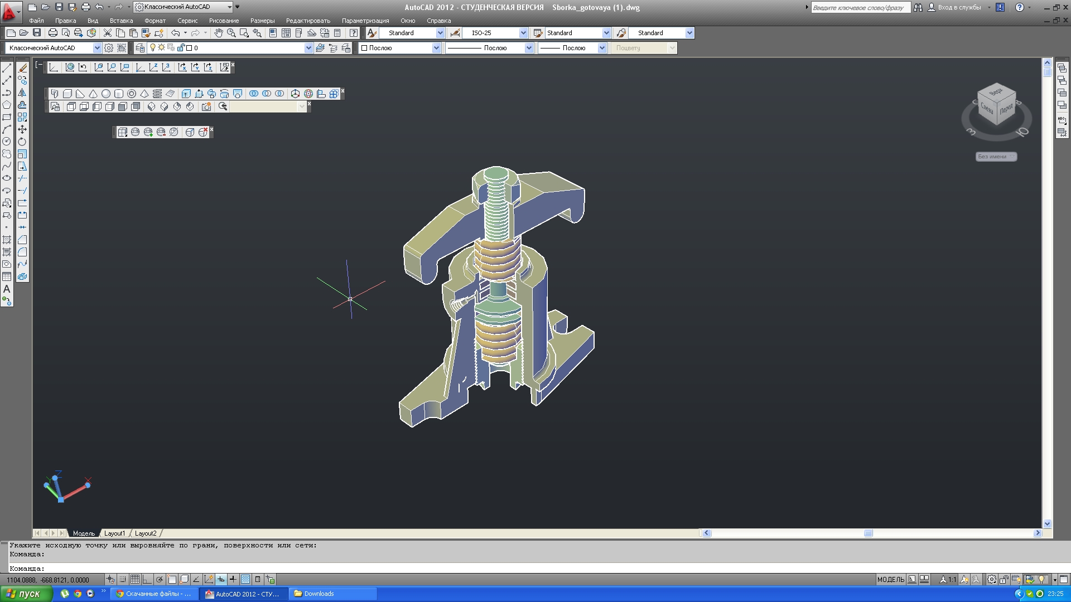Click the Layer Properties Manager icon

coord(140,48)
